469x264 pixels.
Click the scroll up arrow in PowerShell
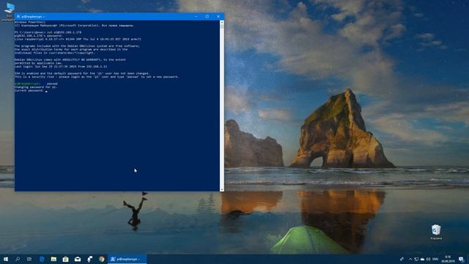point(221,23)
